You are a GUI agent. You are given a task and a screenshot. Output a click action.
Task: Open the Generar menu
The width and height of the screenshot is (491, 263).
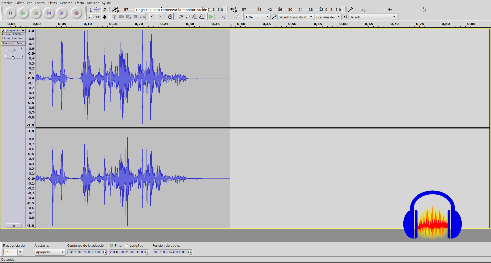pyautogui.click(x=66, y=3)
